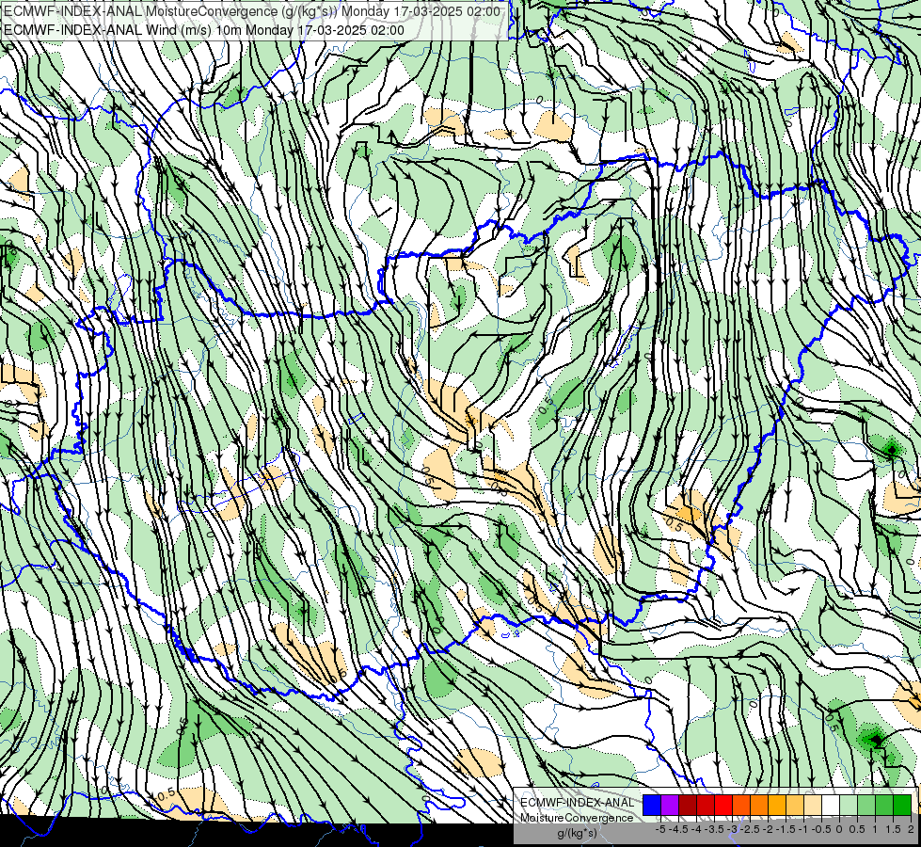Click the legend tick label -3.5
This screenshot has height=847, width=921.
[712, 829]
